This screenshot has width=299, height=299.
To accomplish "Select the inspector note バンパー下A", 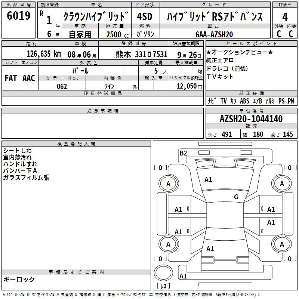I will tap(20, 171).
